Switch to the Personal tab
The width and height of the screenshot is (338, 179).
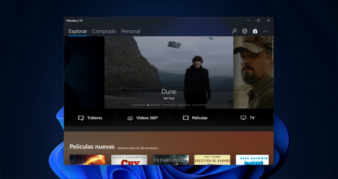pyautogui.click(x=131, y=32)
